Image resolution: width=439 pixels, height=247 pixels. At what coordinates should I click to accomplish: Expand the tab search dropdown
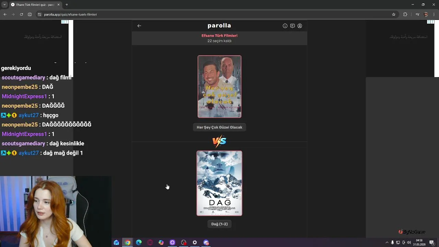pyautogui.click(x=4, y=4)
